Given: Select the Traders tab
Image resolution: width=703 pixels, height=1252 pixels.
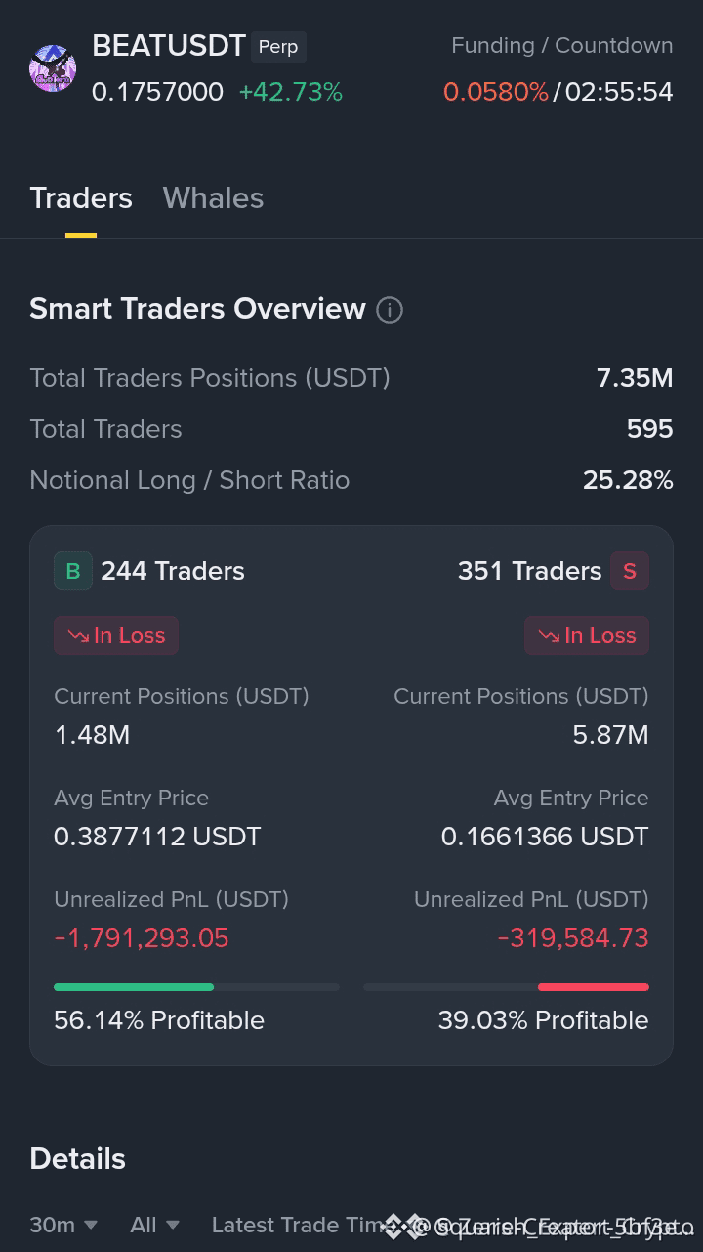Looking at the screenshot, I should click(x=81, y=198).
